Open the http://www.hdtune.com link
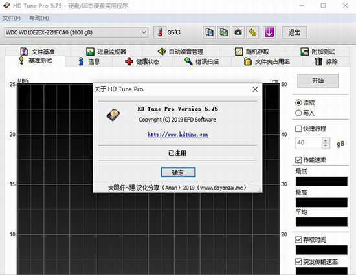 (178, 135)
